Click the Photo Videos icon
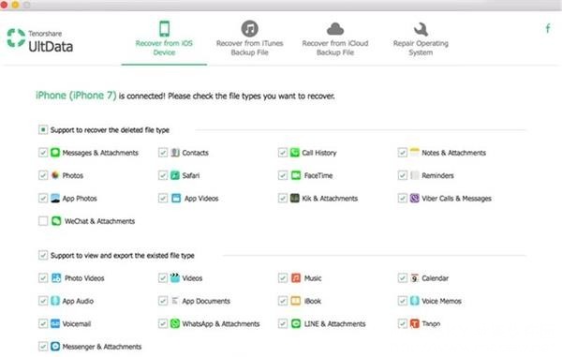The image size is (562, 357). tap(56, 277)
